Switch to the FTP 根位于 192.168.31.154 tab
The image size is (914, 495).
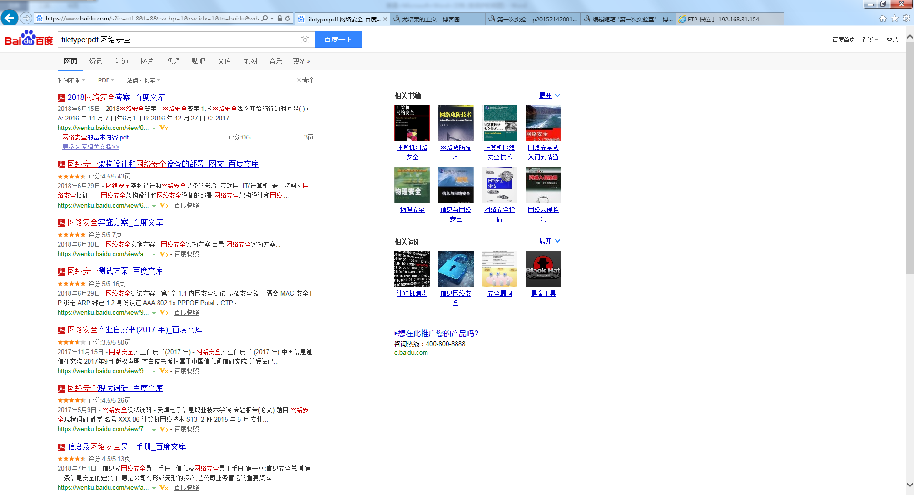(x=723, y=19)
